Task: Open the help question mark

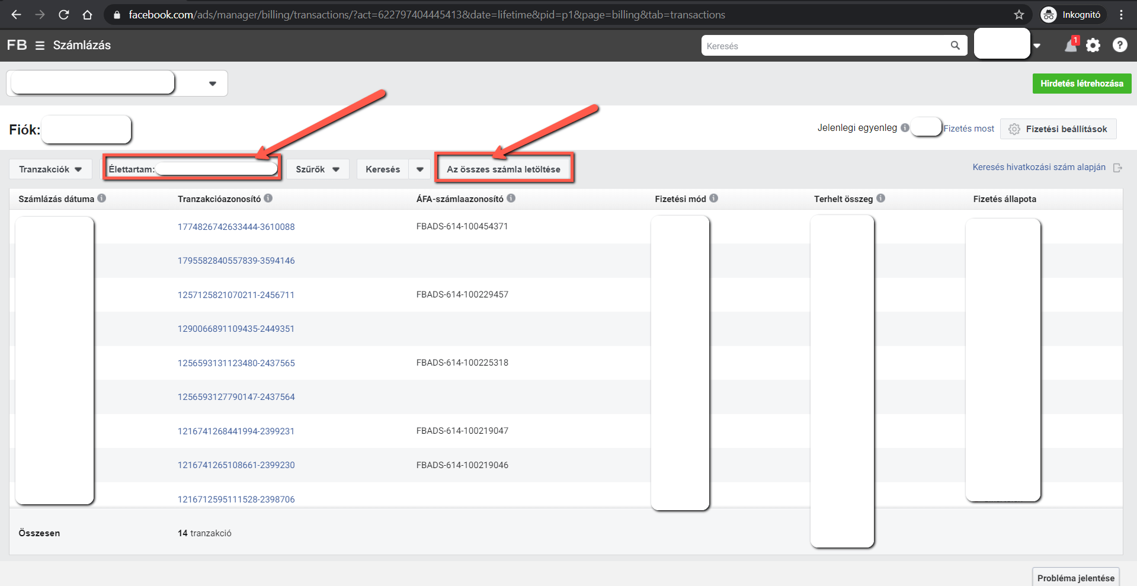Action: click(x=1120, y=45)
